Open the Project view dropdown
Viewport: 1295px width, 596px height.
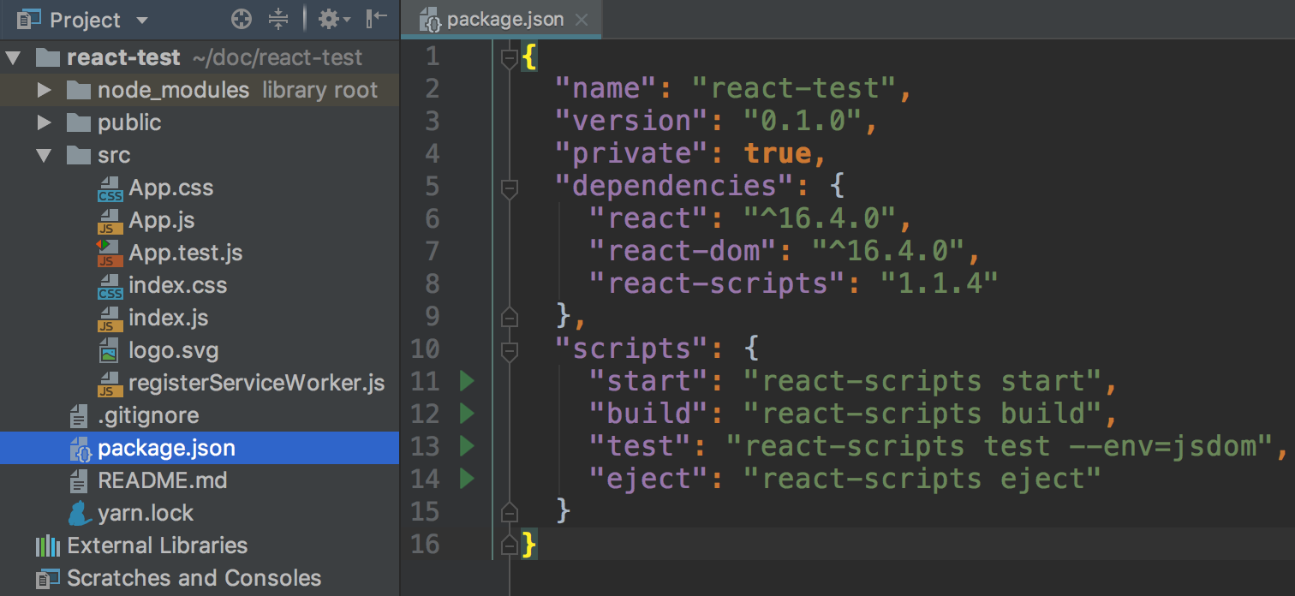click(x=141, y=20)
